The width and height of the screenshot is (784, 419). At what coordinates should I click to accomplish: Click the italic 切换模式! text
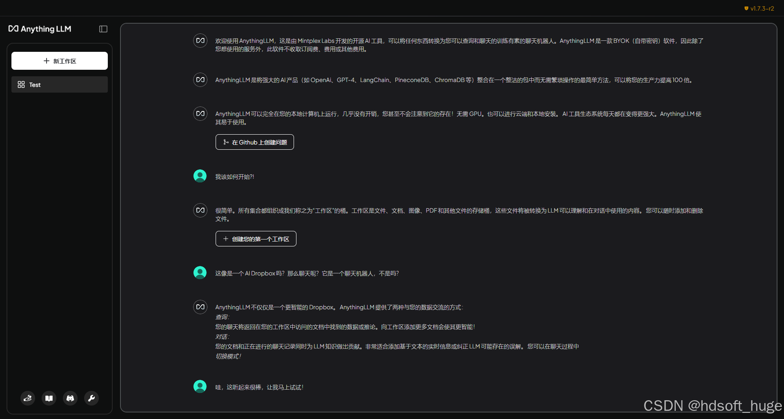[228, 356]
